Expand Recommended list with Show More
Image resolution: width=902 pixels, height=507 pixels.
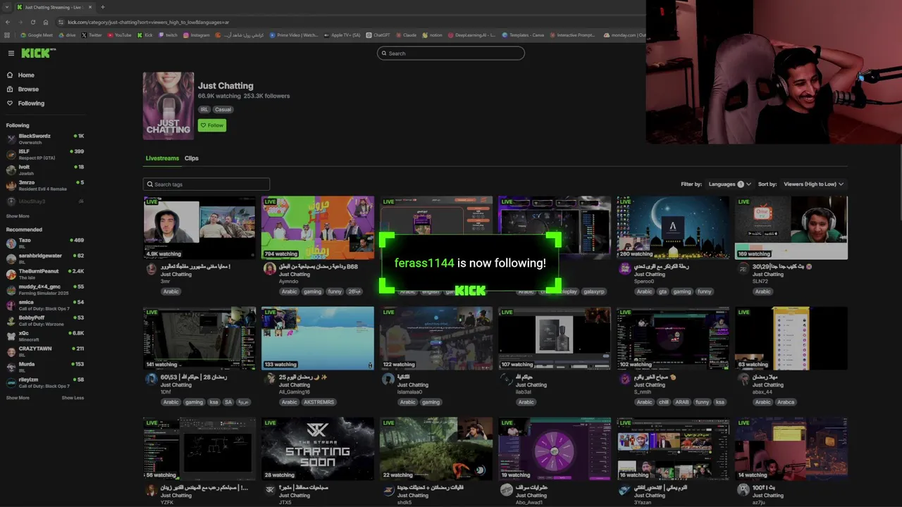click(x=18, y=398)
